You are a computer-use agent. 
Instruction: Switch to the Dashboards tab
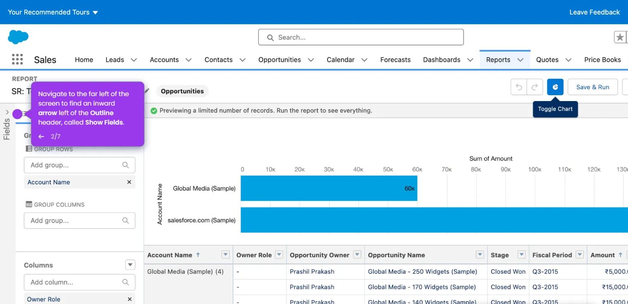(441, 60)
